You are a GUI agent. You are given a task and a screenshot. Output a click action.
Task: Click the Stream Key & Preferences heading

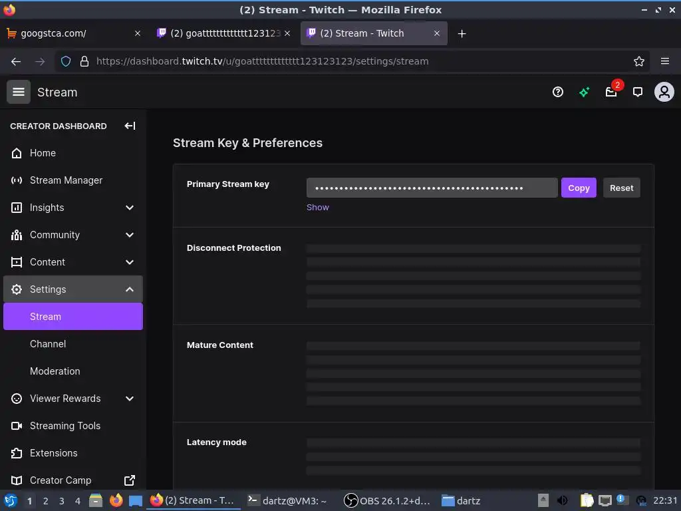tap(247, 143)
